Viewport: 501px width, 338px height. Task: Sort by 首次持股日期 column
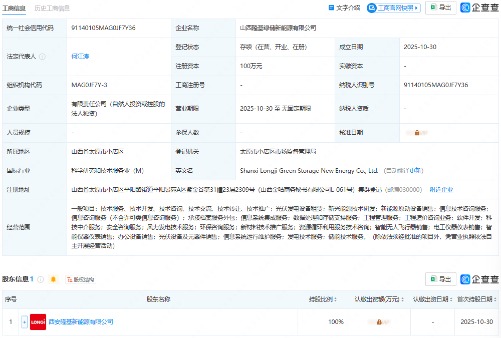[476, 299]
